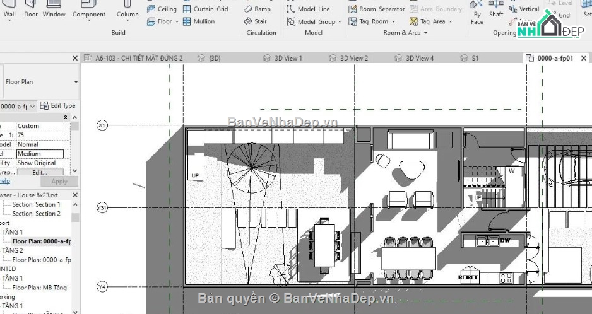Viewport: 592px width, 314px height.
Task: Switch to the {3D} view tab
Action: click(209, 58)
